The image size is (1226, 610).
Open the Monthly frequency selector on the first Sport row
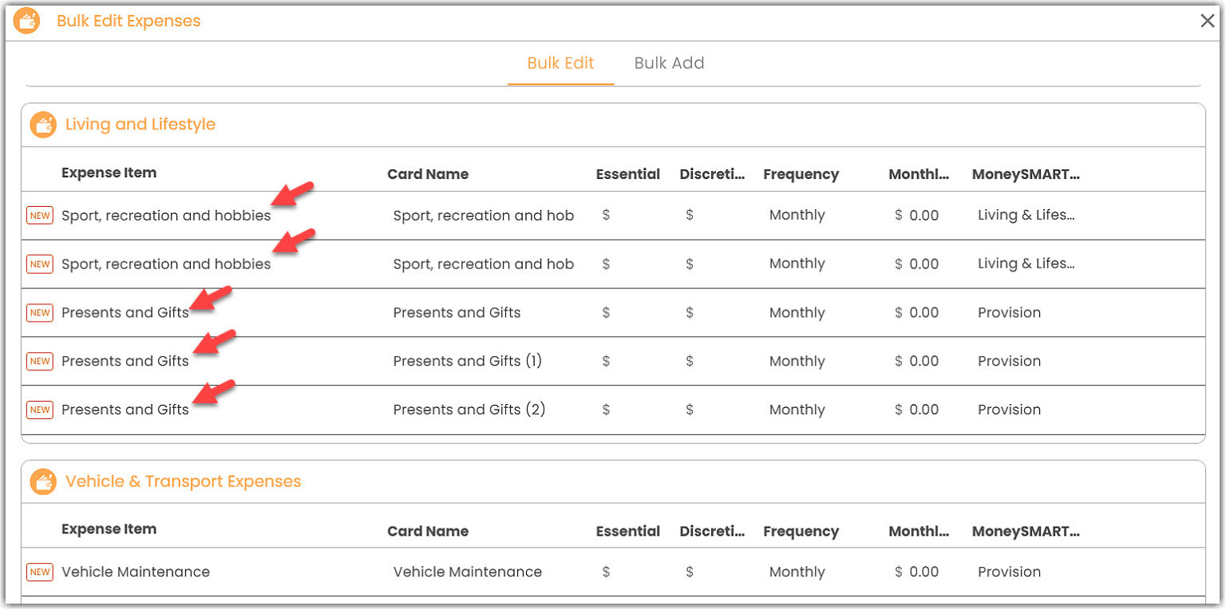tap(797, 215)
